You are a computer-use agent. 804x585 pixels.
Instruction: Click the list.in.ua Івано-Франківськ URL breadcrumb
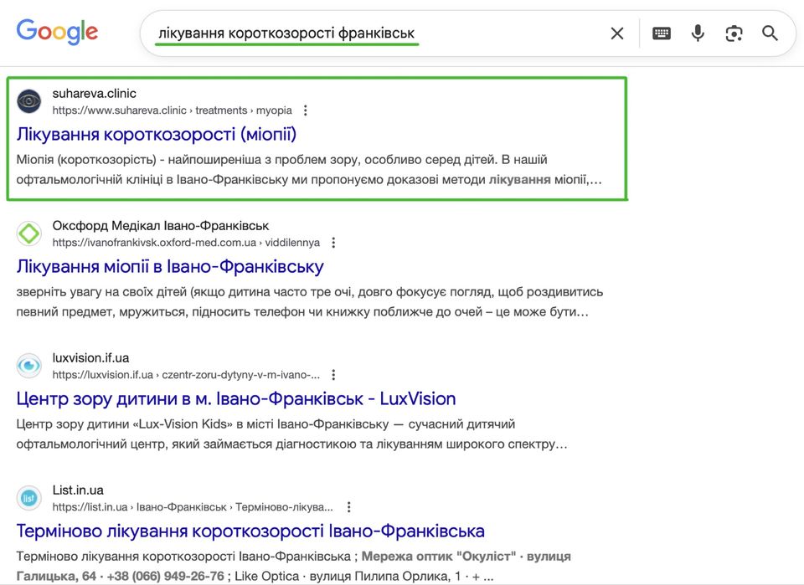tap(193, 506)
